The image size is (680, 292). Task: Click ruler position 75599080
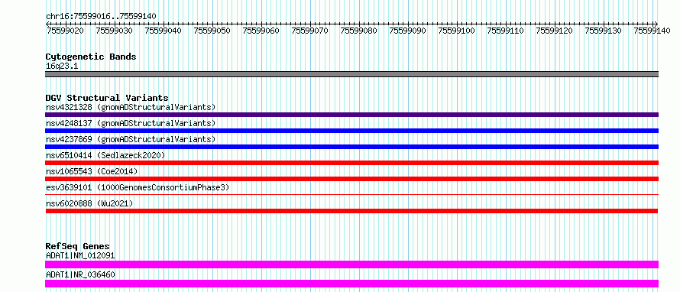(x=358, y=31)
